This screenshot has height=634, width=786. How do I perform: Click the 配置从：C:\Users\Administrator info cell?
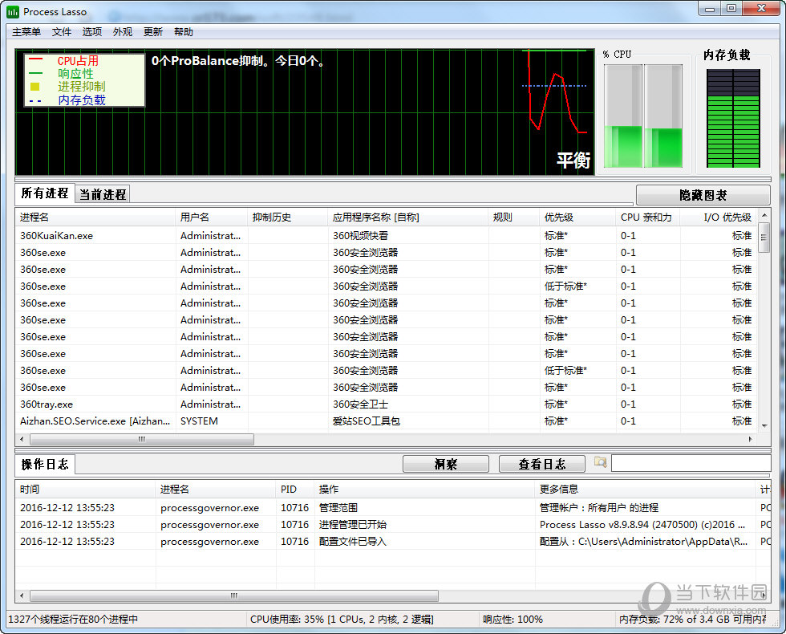tap(643, 542)
